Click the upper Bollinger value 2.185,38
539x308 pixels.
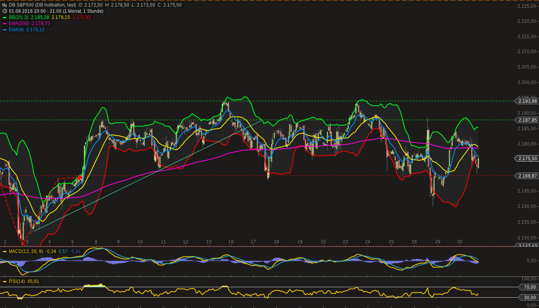pos(40,17)
